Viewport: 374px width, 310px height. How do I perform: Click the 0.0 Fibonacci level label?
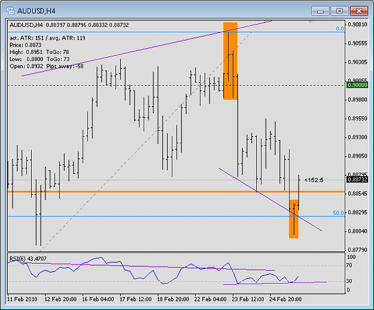(340, 29)
